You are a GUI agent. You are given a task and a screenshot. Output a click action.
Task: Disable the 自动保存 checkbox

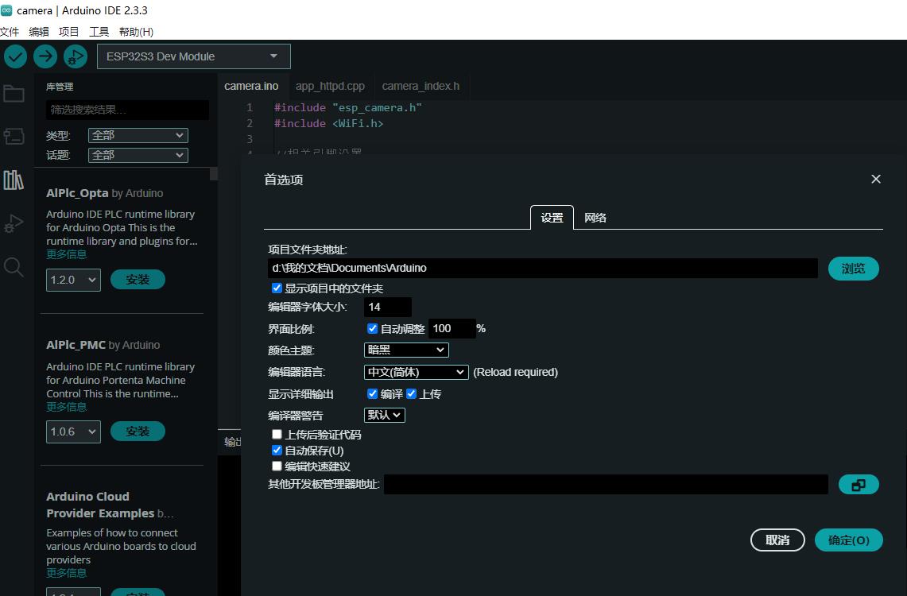(x=277, y=451)
